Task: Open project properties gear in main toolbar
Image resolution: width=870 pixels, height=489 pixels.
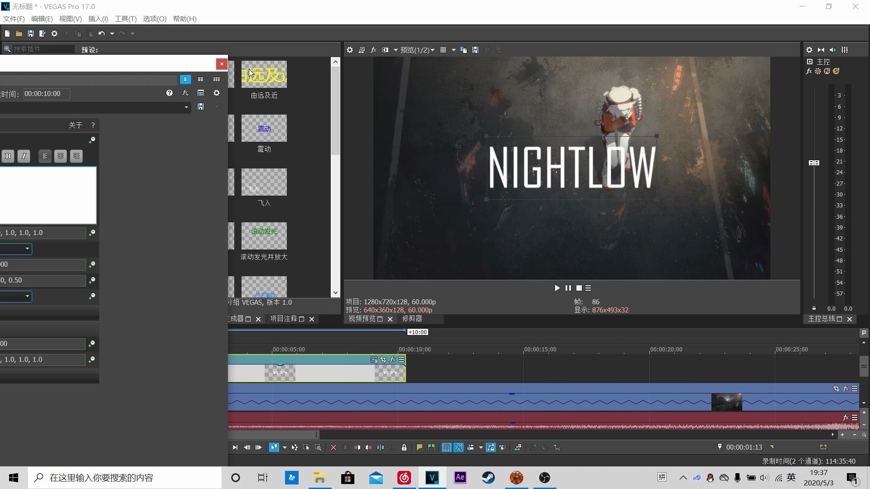Action: click(x=54, y=34)
